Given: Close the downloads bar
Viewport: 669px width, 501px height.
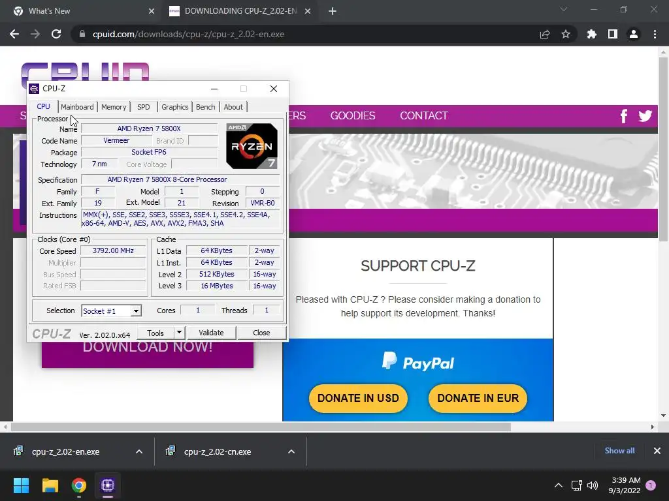Looking at the screenshot, I should [657, 451].
